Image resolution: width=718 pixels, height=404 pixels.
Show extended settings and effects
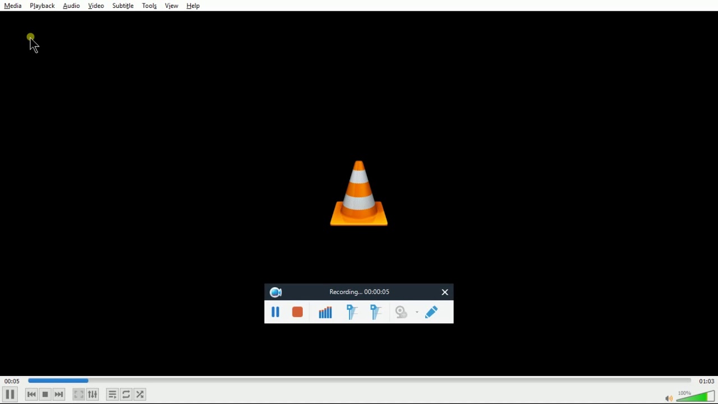point(93,394)
